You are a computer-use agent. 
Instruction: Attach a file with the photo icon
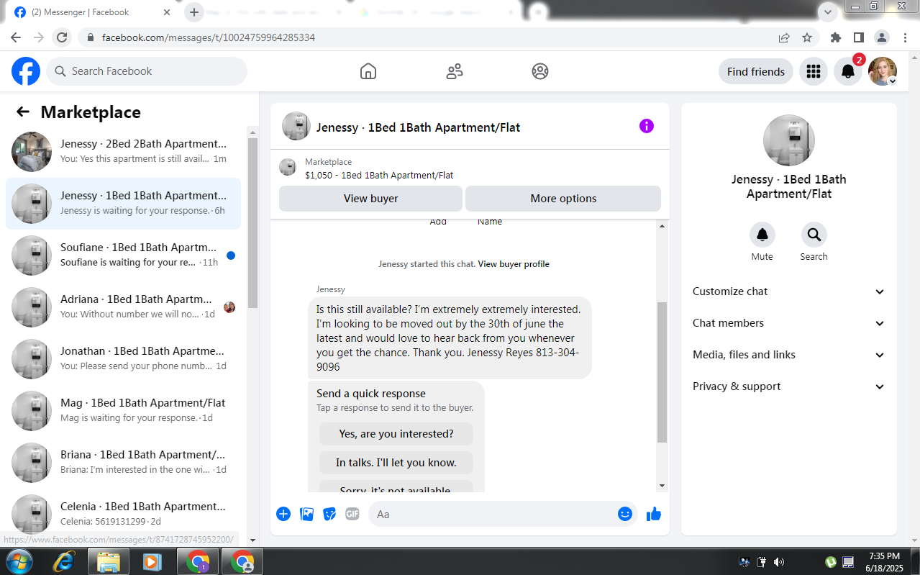point(306,514)
